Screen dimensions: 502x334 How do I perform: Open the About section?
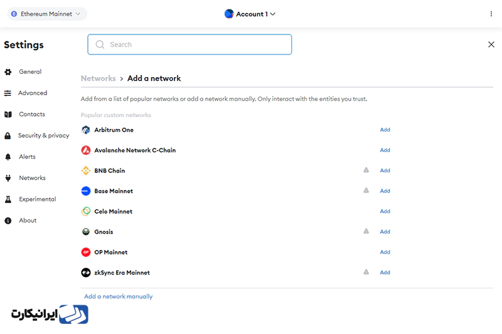point(28,220)
